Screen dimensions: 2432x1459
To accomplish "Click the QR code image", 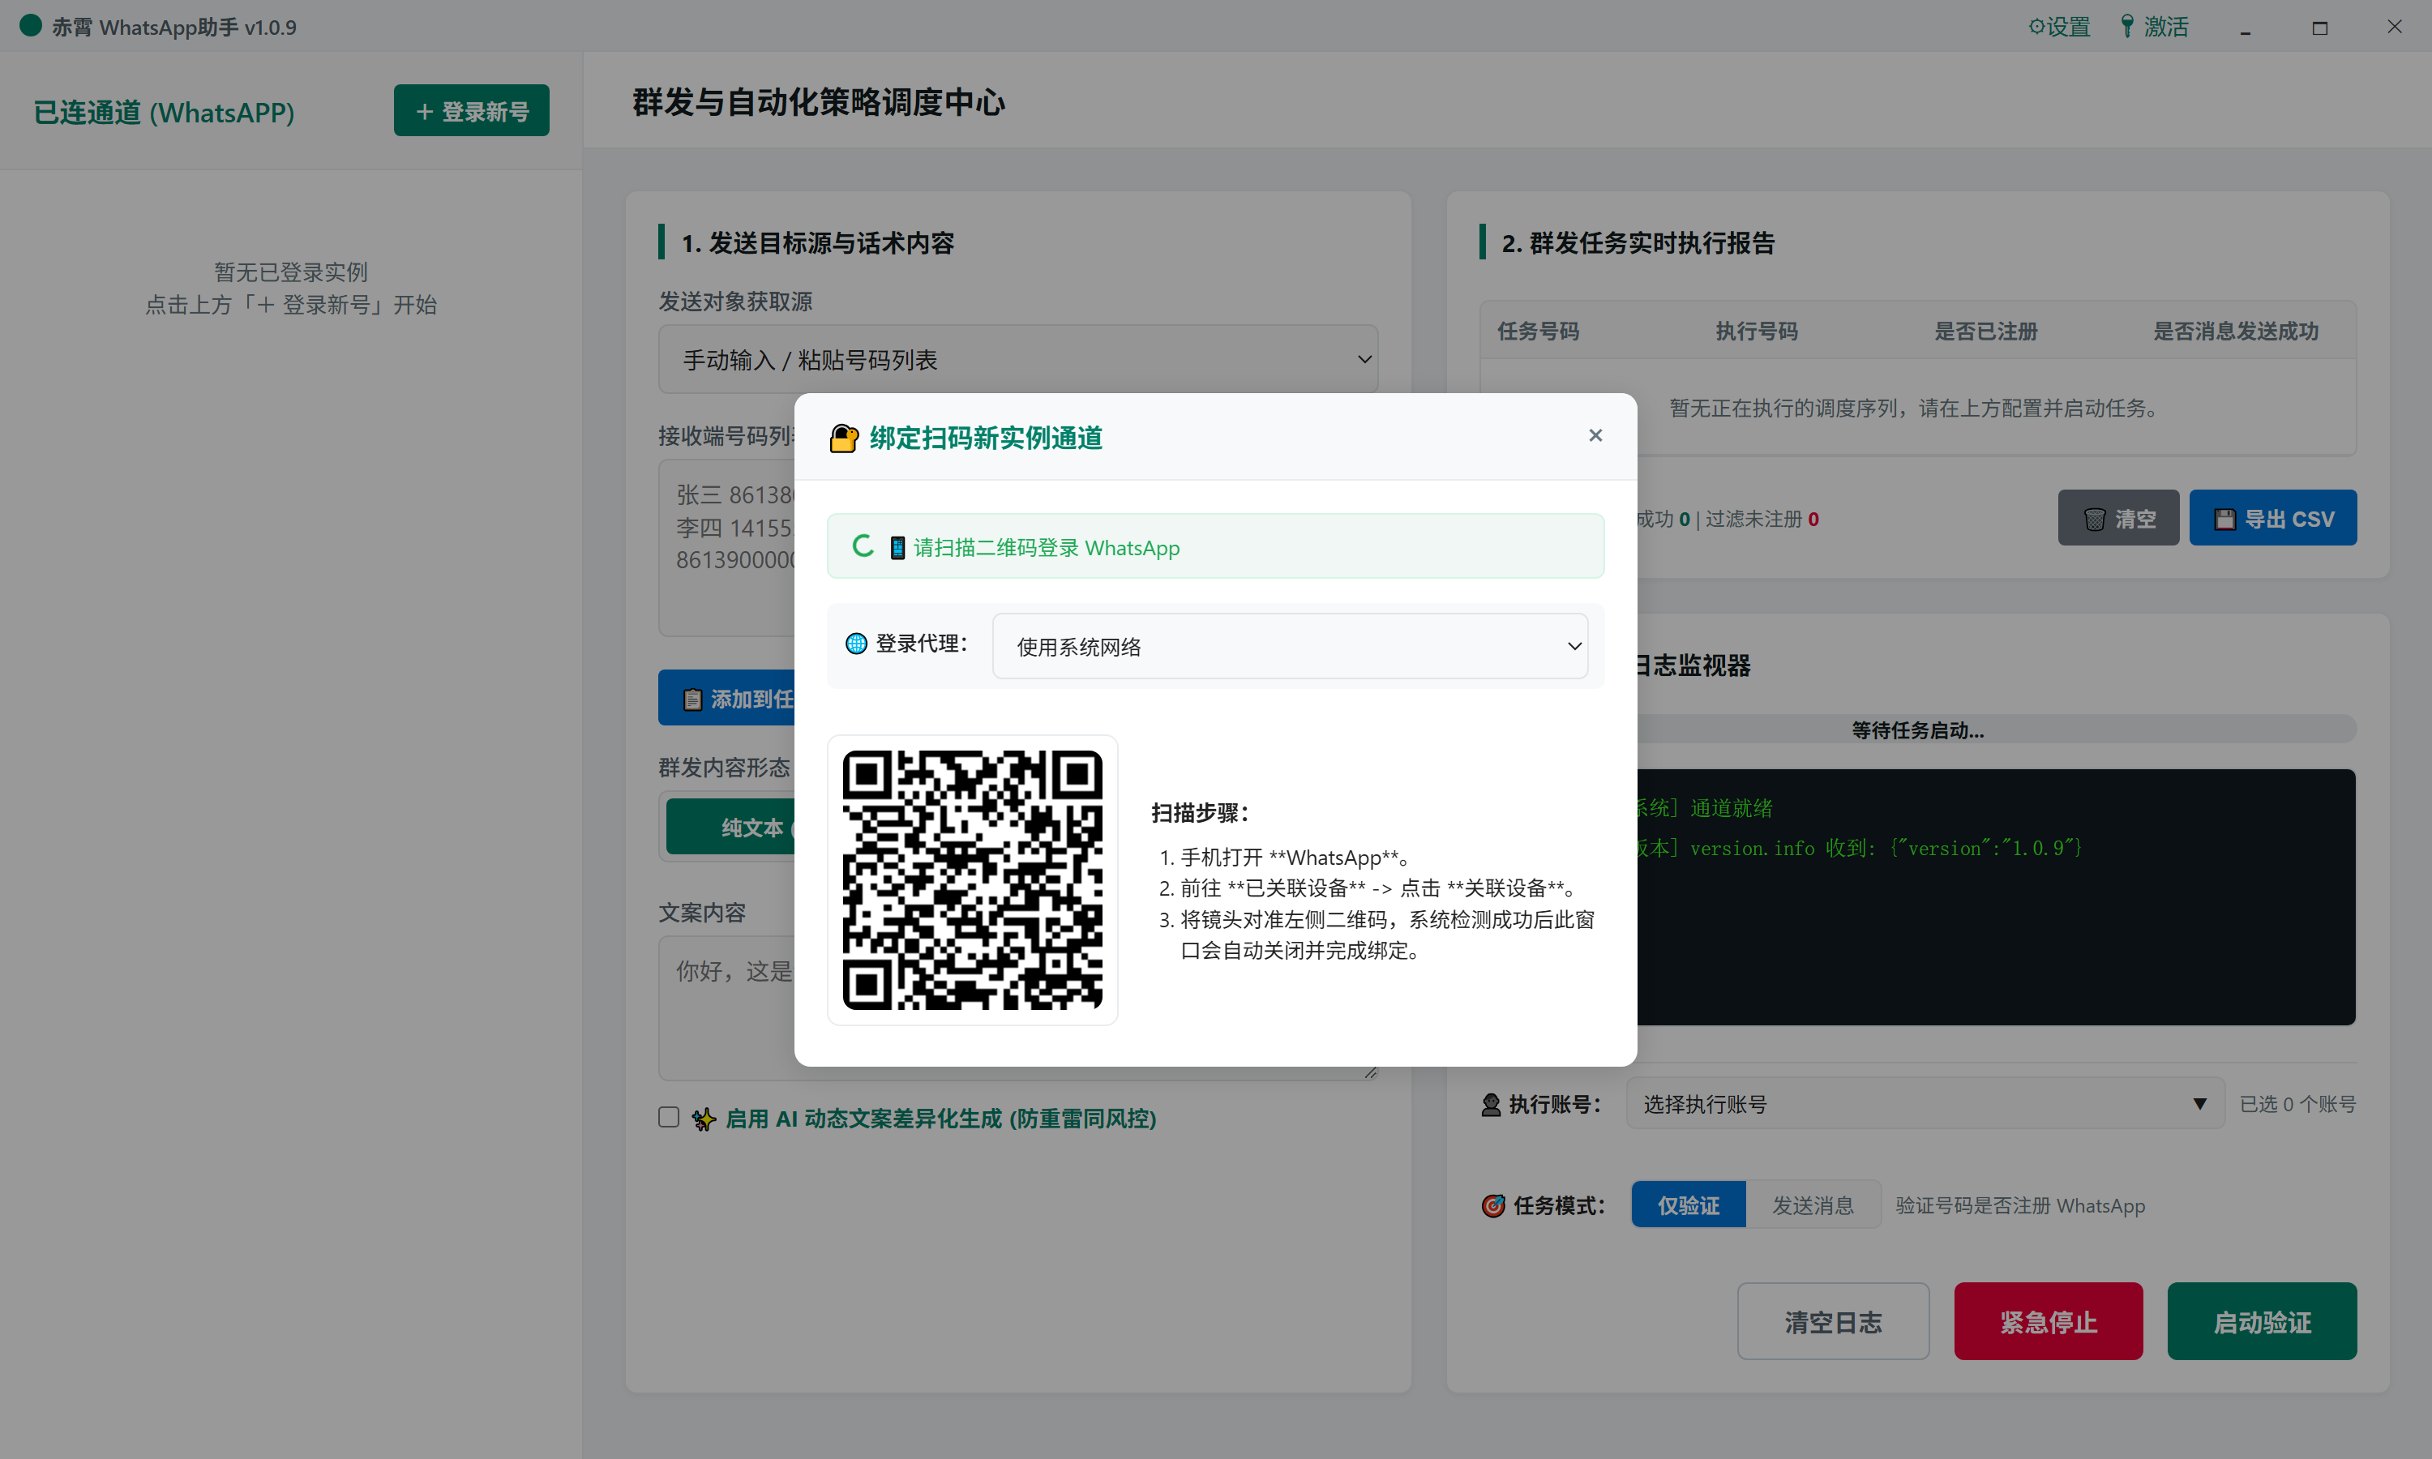I will pyautogui.click(x=972, y=880).
